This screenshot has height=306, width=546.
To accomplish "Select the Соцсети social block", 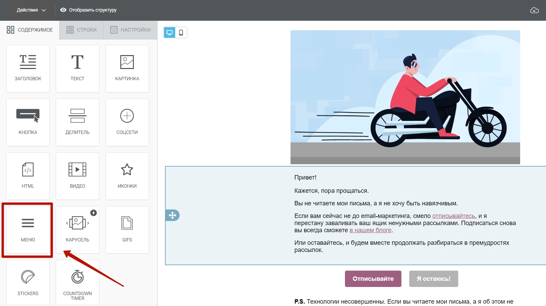I will (127, 122).
